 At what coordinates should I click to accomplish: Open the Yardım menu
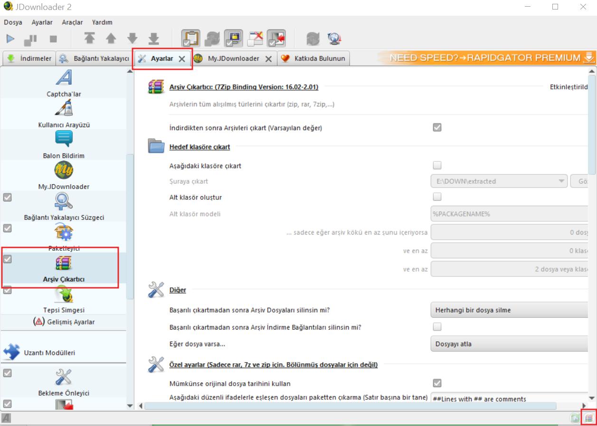click(x=102, y=22)
